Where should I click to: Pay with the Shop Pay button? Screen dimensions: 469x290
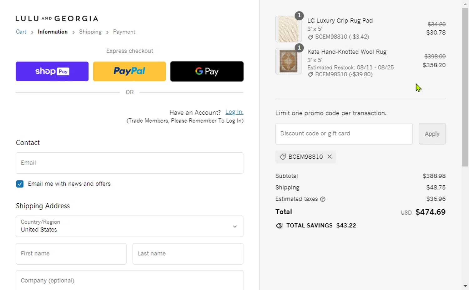coord(52,71)
